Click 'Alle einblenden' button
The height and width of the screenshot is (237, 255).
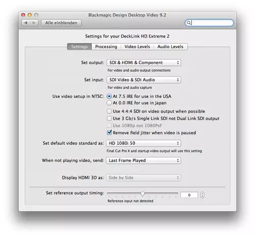(x=61, y=23)
